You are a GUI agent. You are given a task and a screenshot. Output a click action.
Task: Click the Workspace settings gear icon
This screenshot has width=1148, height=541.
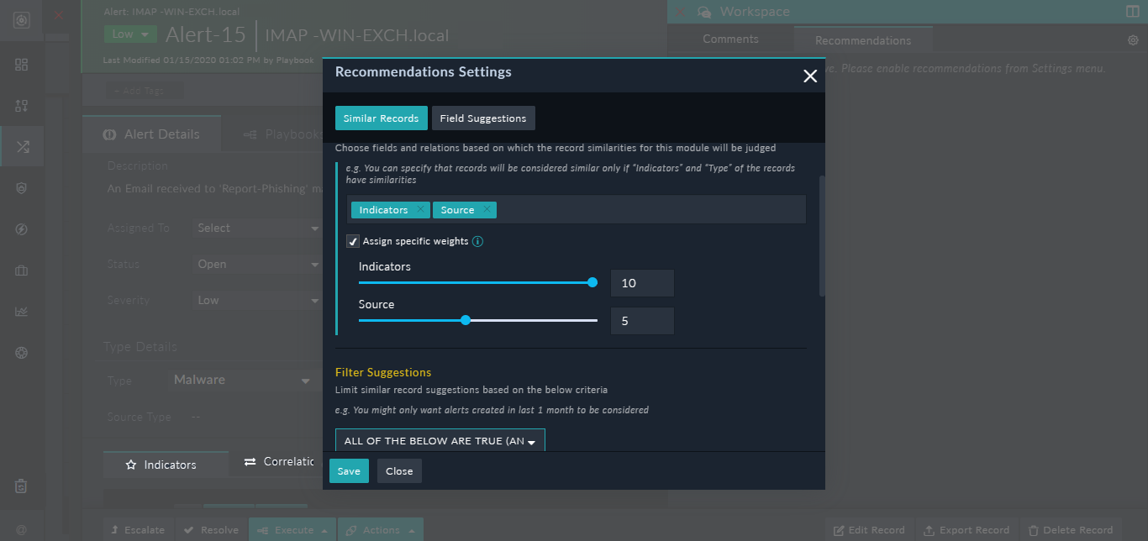point(1133,40)
